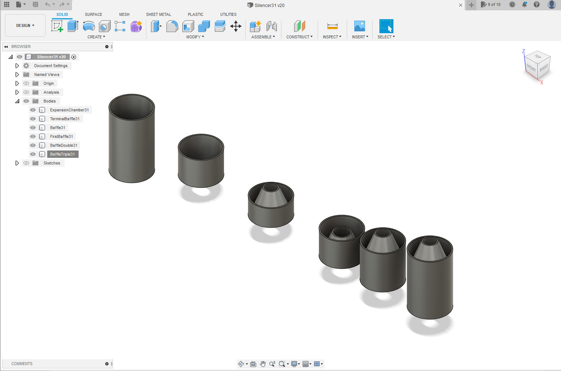Collapse the Bodies folder
The image size is (561, 371).
tap(17, 101)
